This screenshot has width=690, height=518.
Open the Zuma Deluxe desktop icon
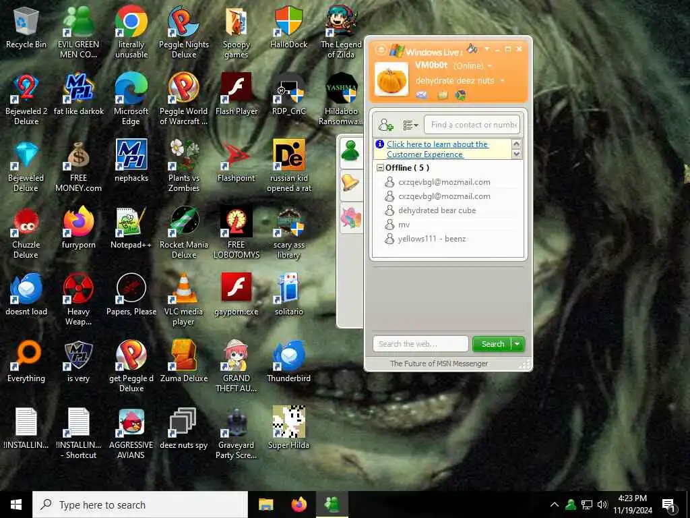click(184, 362)
